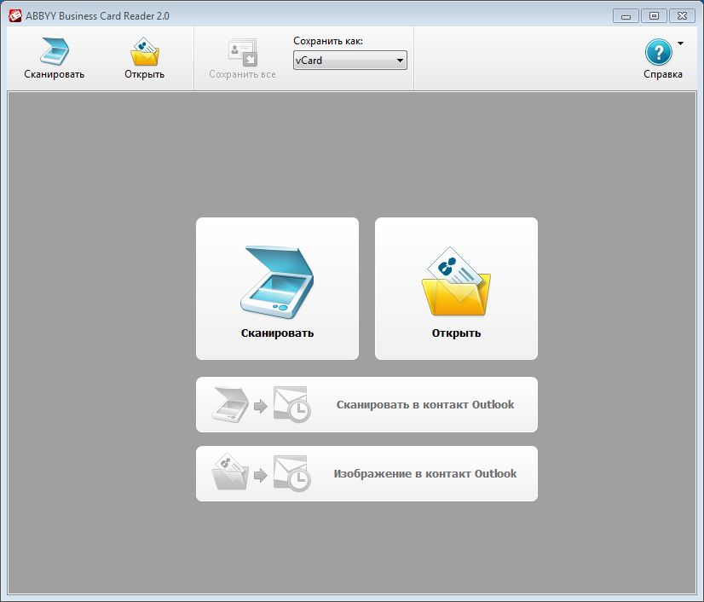Close the ABBYY Business Card Reader window
704x602 pixels.
(x=683, y=16)
